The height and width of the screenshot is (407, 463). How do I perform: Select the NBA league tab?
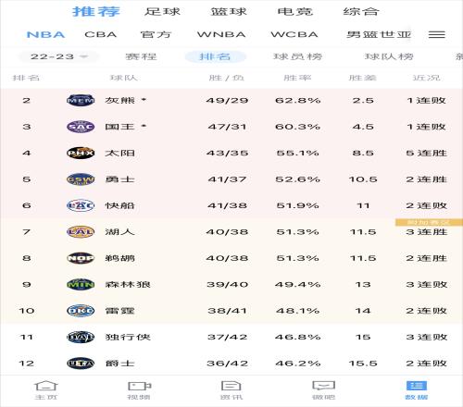pyautogui.click(x=46, y=34)
